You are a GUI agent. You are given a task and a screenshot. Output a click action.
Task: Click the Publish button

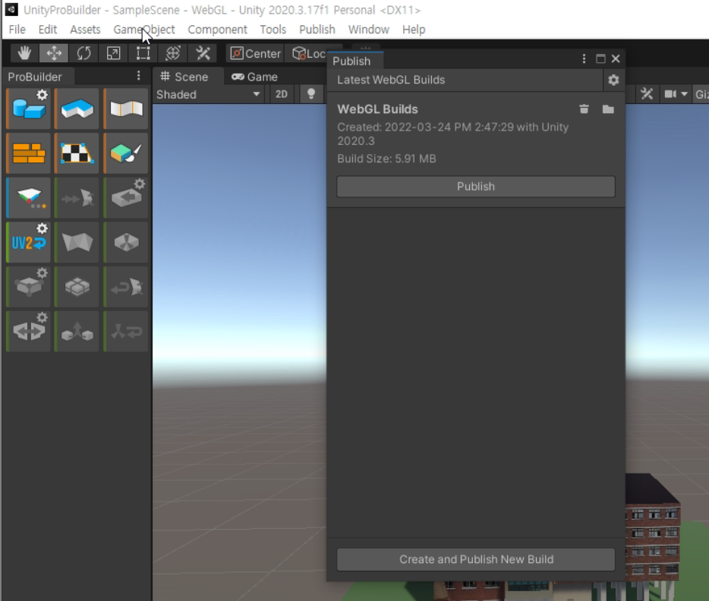point(476,187)
